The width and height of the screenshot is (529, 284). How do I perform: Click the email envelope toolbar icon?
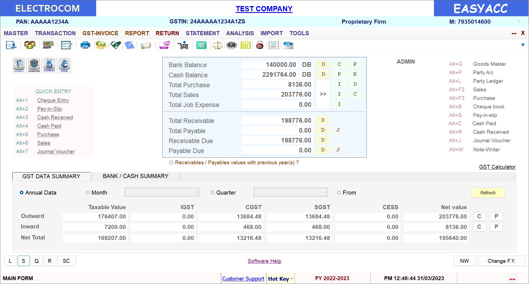point(288,45)
